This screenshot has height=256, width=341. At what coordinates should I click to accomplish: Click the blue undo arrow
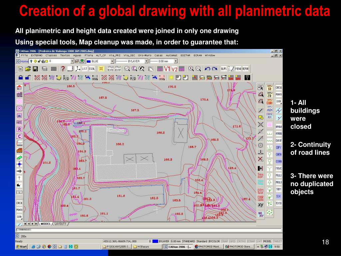[x=207, y=69]
